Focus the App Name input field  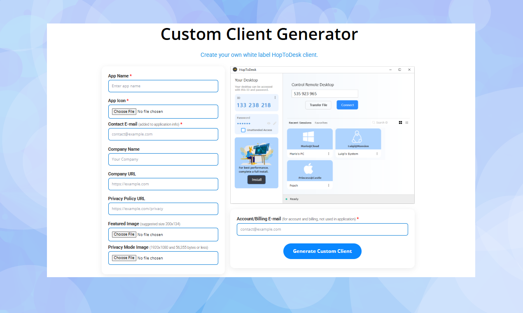tap(163, 86)
